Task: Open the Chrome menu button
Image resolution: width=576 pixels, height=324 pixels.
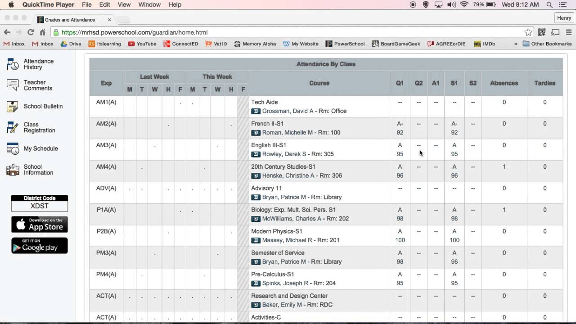Action: (x=569, y=32)
